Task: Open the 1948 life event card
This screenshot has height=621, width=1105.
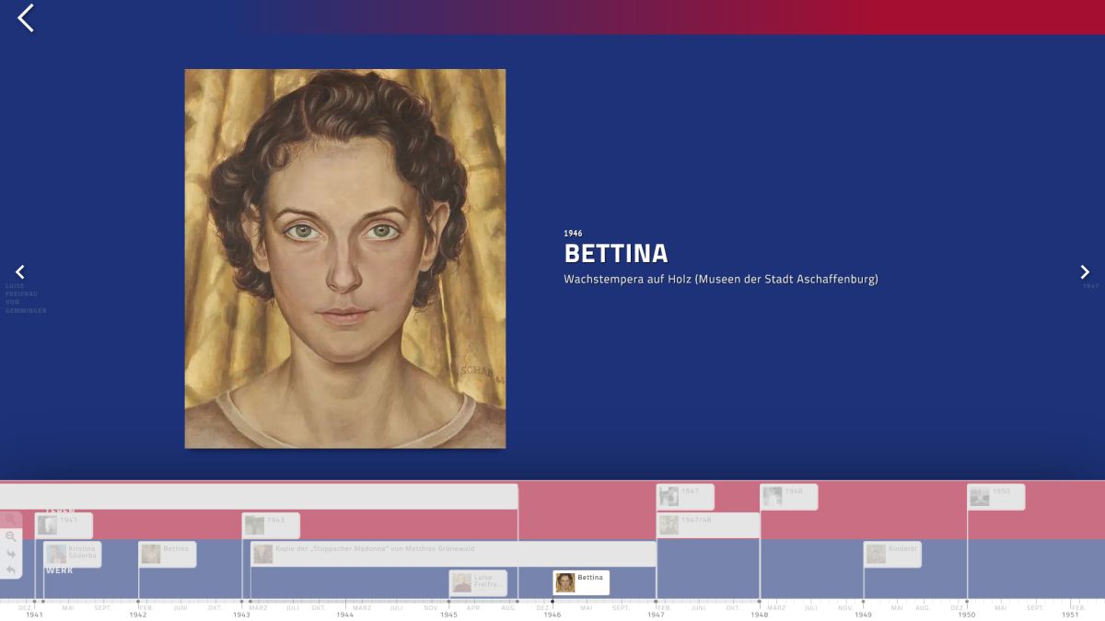Action: [x=788, y=497]
